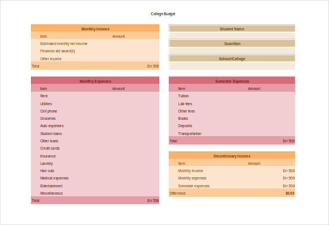Select the Err:508 value beside Semester expenses
This screenshot has height=225, width=329.
(x=289, y=186)
